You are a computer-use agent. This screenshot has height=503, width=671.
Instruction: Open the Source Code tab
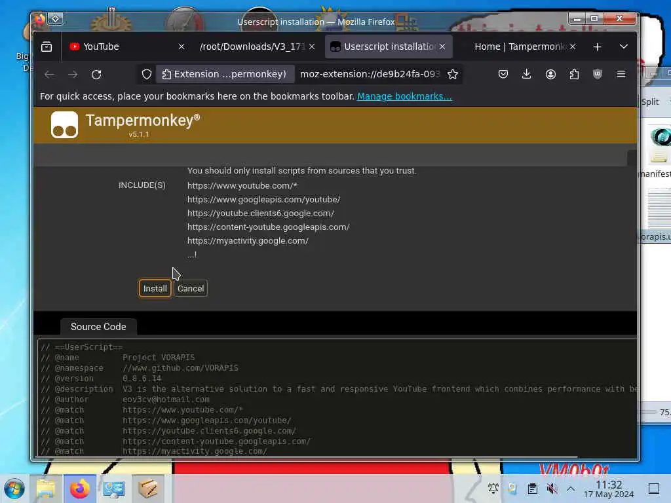pyautogui.click(x=98, y=327)
